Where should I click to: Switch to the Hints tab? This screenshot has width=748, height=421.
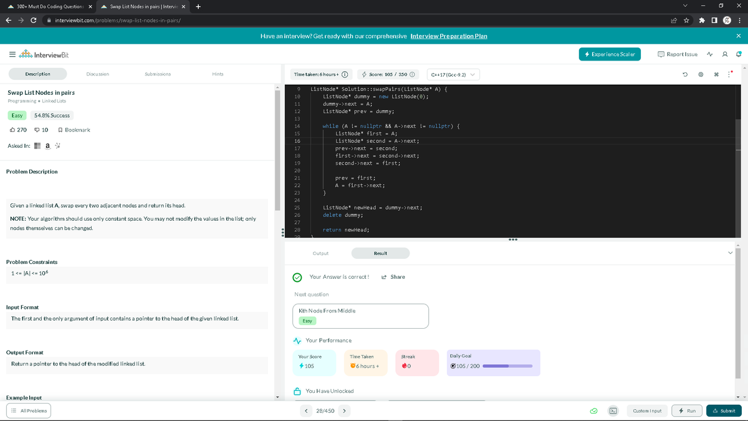[218, 74]
